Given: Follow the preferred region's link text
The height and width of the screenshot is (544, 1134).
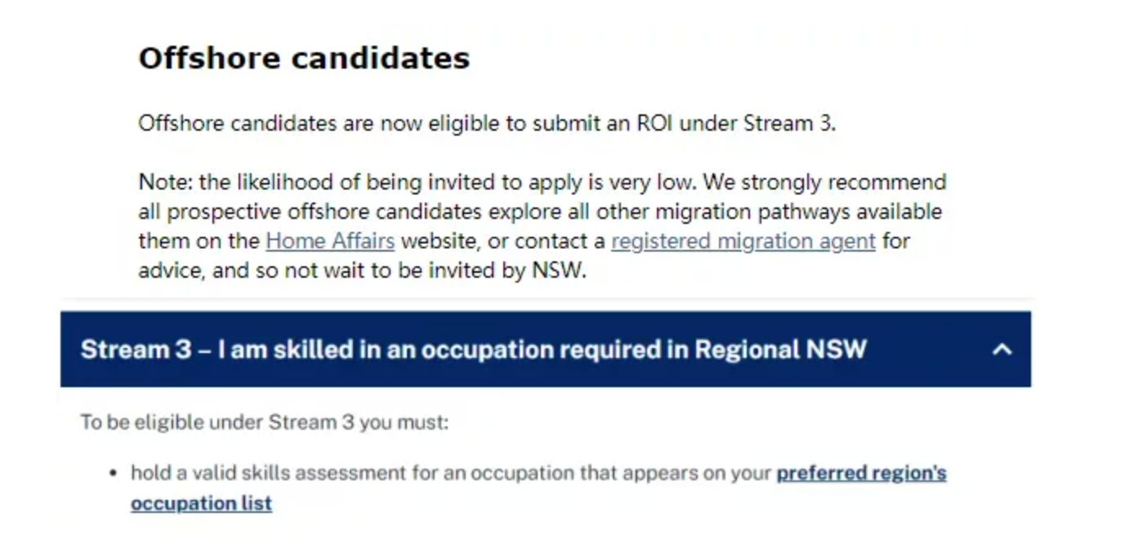Looking at the screenshot, I should (x=861, y=473).
